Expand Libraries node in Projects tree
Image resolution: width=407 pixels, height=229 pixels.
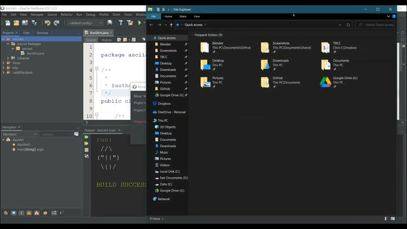click(x=8, y=58)
